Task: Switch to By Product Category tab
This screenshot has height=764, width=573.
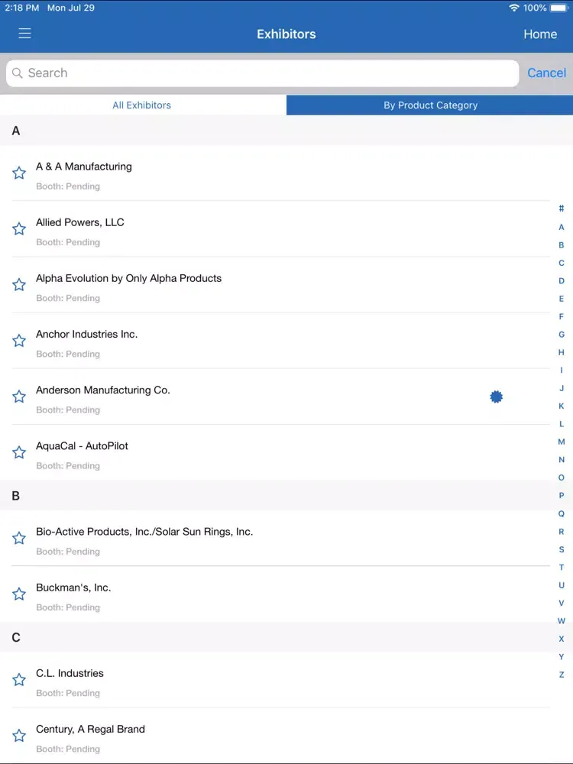Action: [x=429, y=105]
